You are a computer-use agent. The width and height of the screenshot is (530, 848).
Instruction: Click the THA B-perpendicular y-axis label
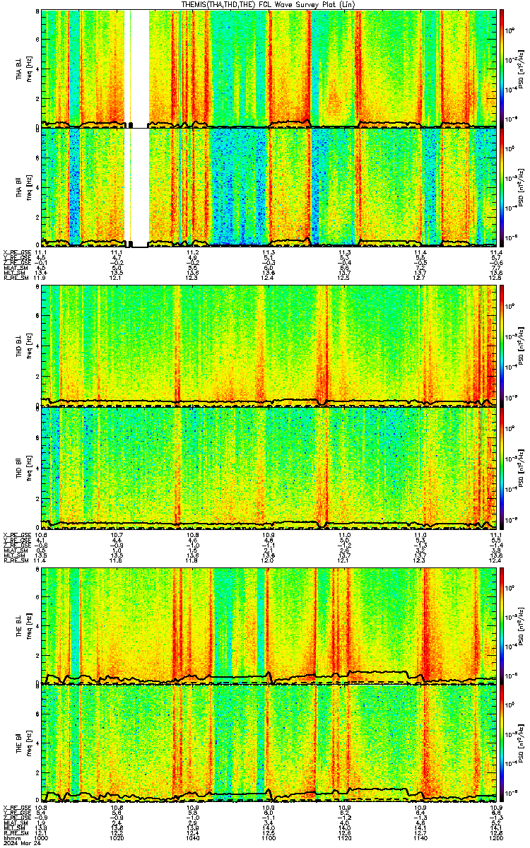(x=19, y=69)
